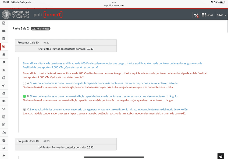This screenshot has width=228, height=159.
Task: Click the poliformaT logo link
Action: (x=48, y=15)
